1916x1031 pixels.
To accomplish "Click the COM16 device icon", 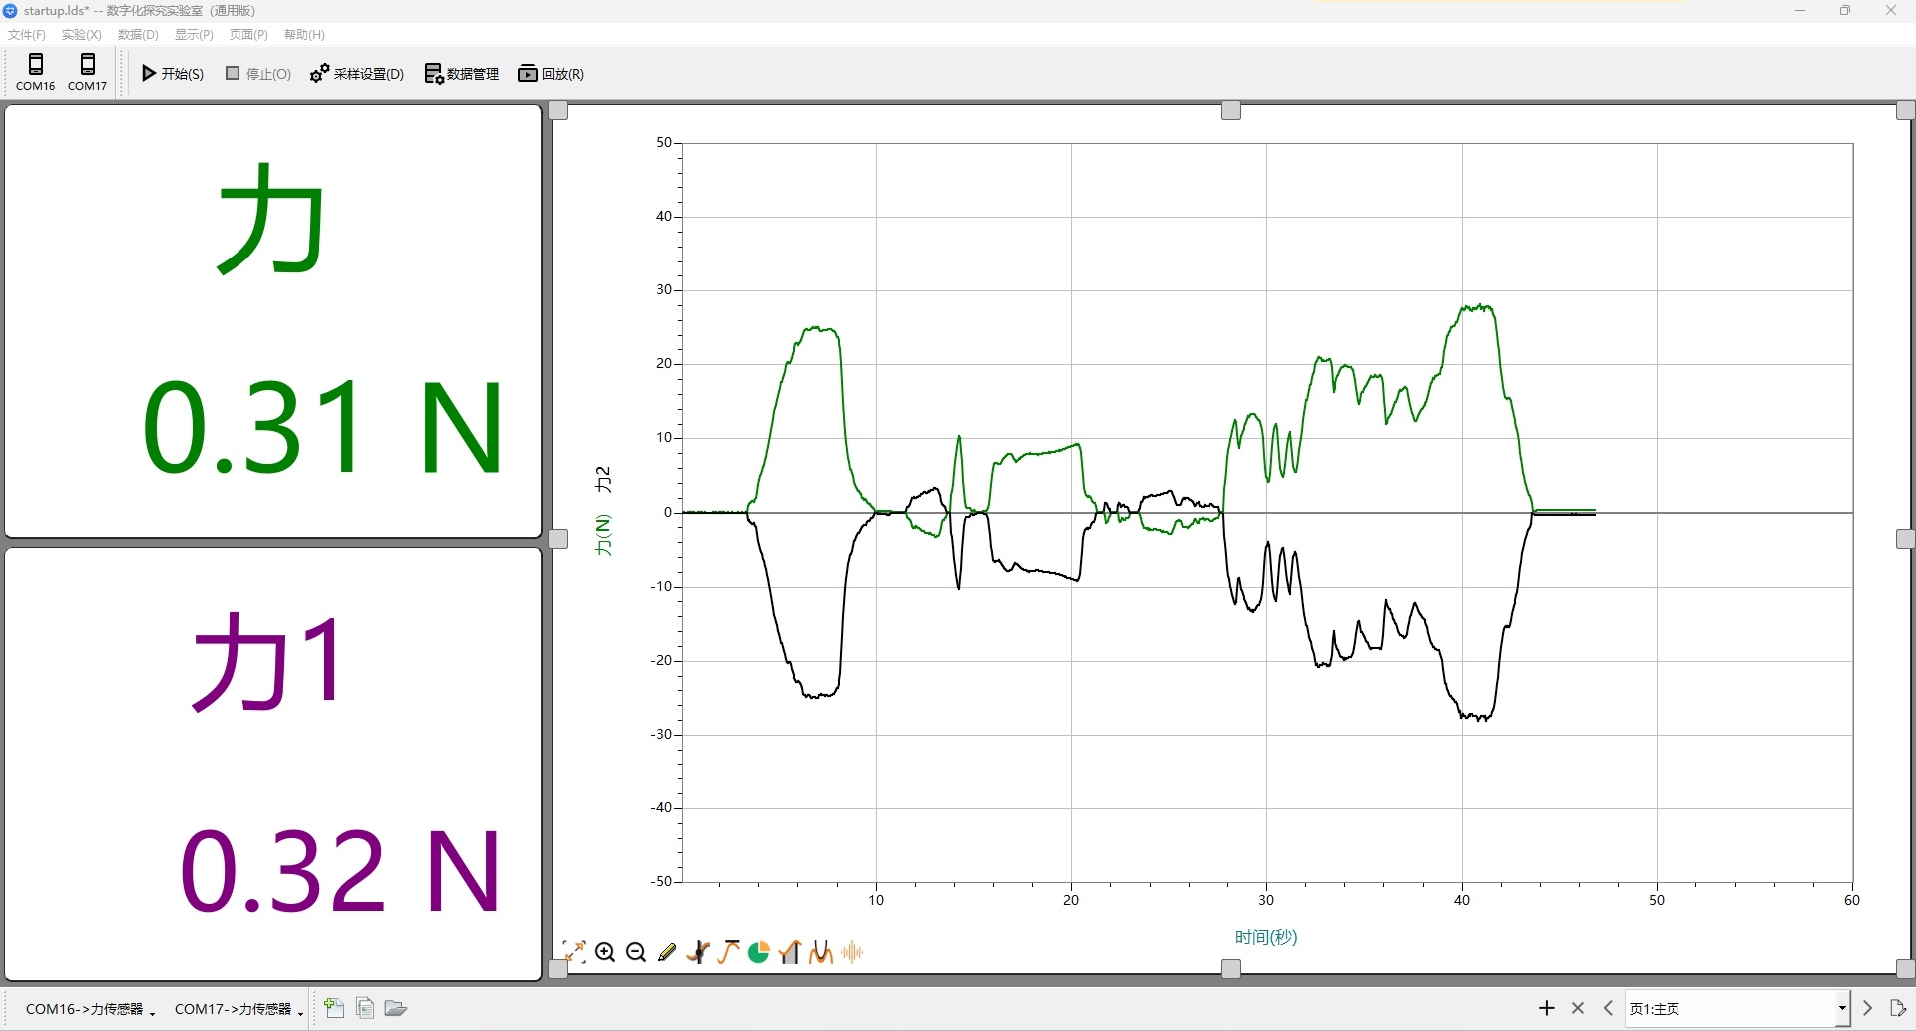I will click(x=36, y=72).
